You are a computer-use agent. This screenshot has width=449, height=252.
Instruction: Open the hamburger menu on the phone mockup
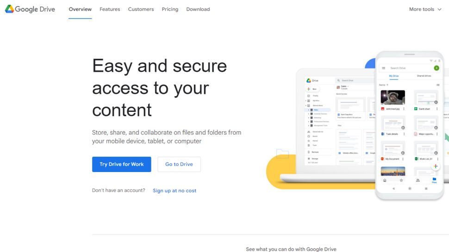[x=384, y=68]
